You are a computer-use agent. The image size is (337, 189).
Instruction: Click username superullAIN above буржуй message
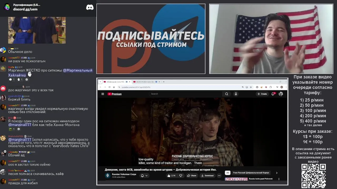pyautogui.click(x=14, y=96)
